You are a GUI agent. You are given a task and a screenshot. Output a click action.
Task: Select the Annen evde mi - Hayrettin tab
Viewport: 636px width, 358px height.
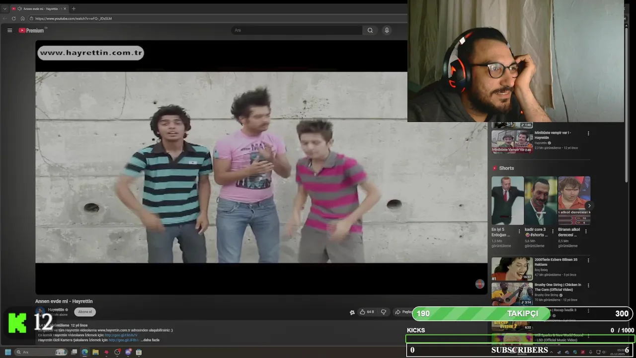click(40, 8)
